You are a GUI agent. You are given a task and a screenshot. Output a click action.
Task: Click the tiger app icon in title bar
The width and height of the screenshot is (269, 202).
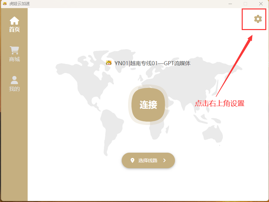[x=4, y=4]
